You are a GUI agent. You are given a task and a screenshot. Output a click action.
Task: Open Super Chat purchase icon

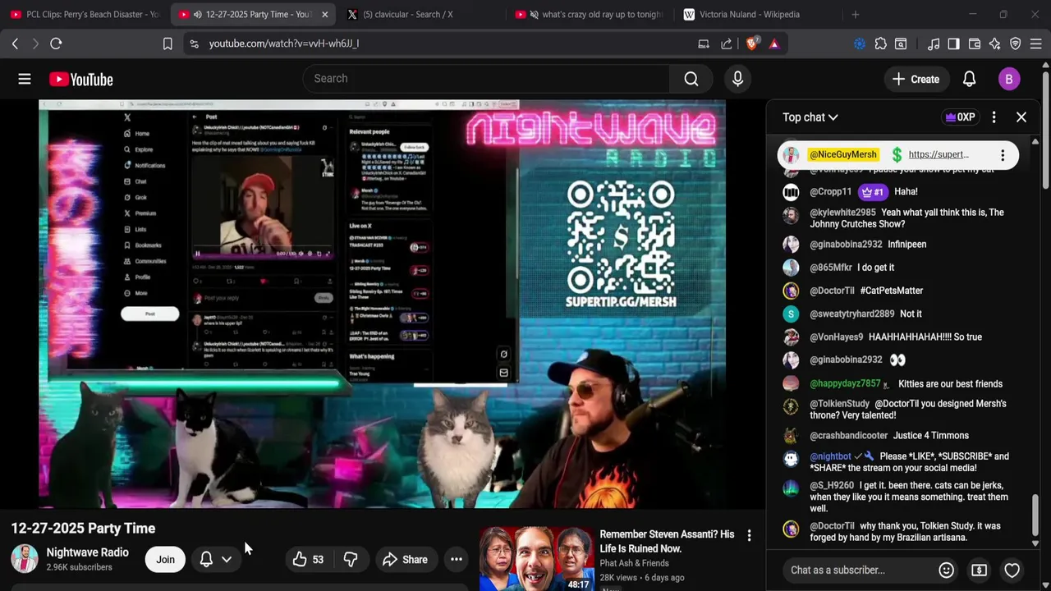point(979,570)
